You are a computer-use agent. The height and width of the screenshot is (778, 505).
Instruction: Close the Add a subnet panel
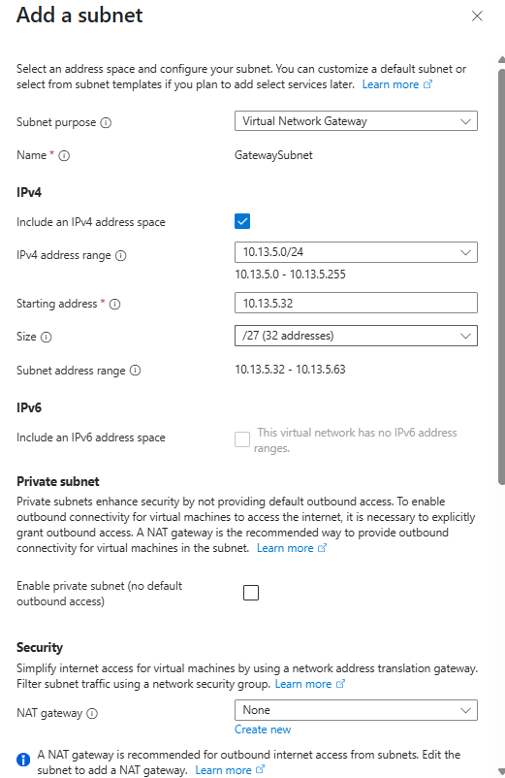click(477, 16)
